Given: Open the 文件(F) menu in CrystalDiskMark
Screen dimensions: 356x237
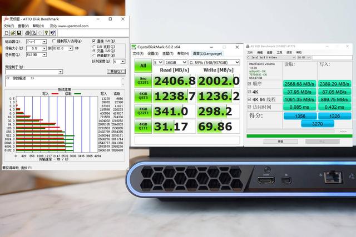Looking at the screenshot, I should (138, 53).
